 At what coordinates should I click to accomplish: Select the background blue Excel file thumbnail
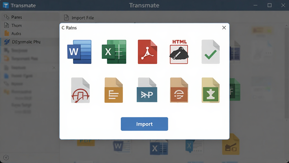pos(159,147)
